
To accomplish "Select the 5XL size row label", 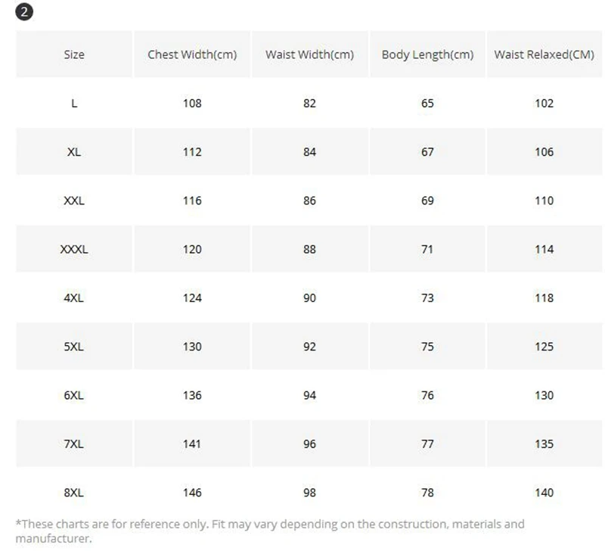I will [73, 347].
